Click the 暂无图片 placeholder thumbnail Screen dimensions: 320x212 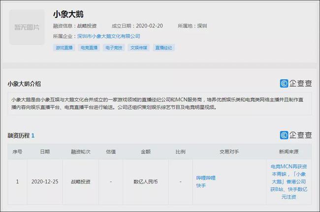[x=27, y=27]
